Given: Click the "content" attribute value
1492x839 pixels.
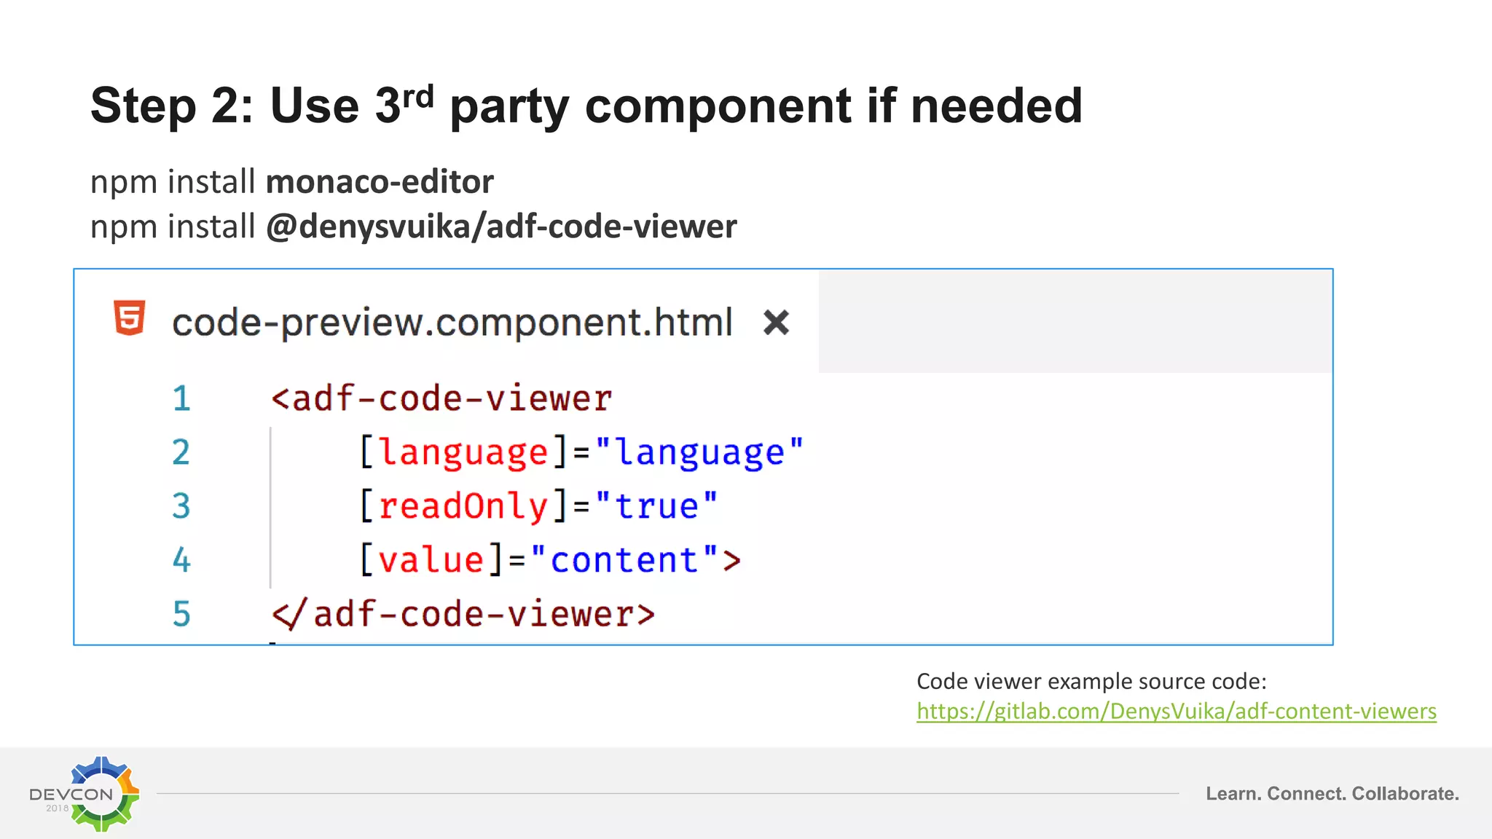Looking at the screenshot, I should click(624, 560).
